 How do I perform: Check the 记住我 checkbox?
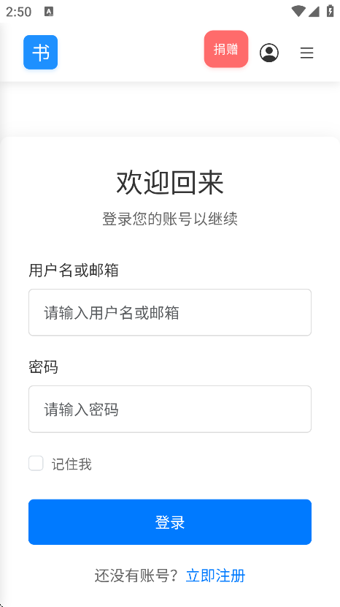36,464
